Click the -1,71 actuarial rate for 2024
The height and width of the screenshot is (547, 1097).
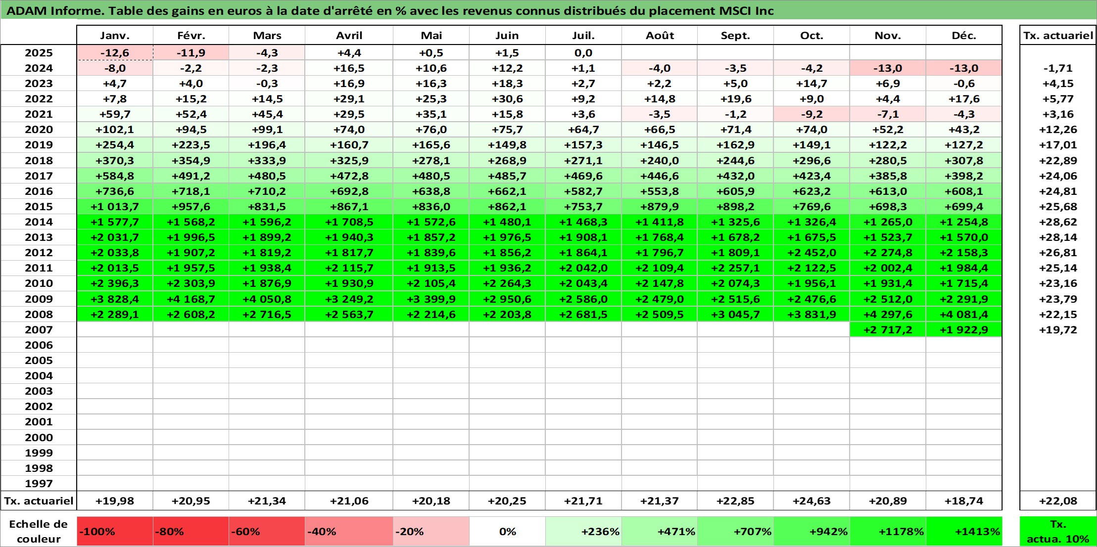tap(1058, 68)
